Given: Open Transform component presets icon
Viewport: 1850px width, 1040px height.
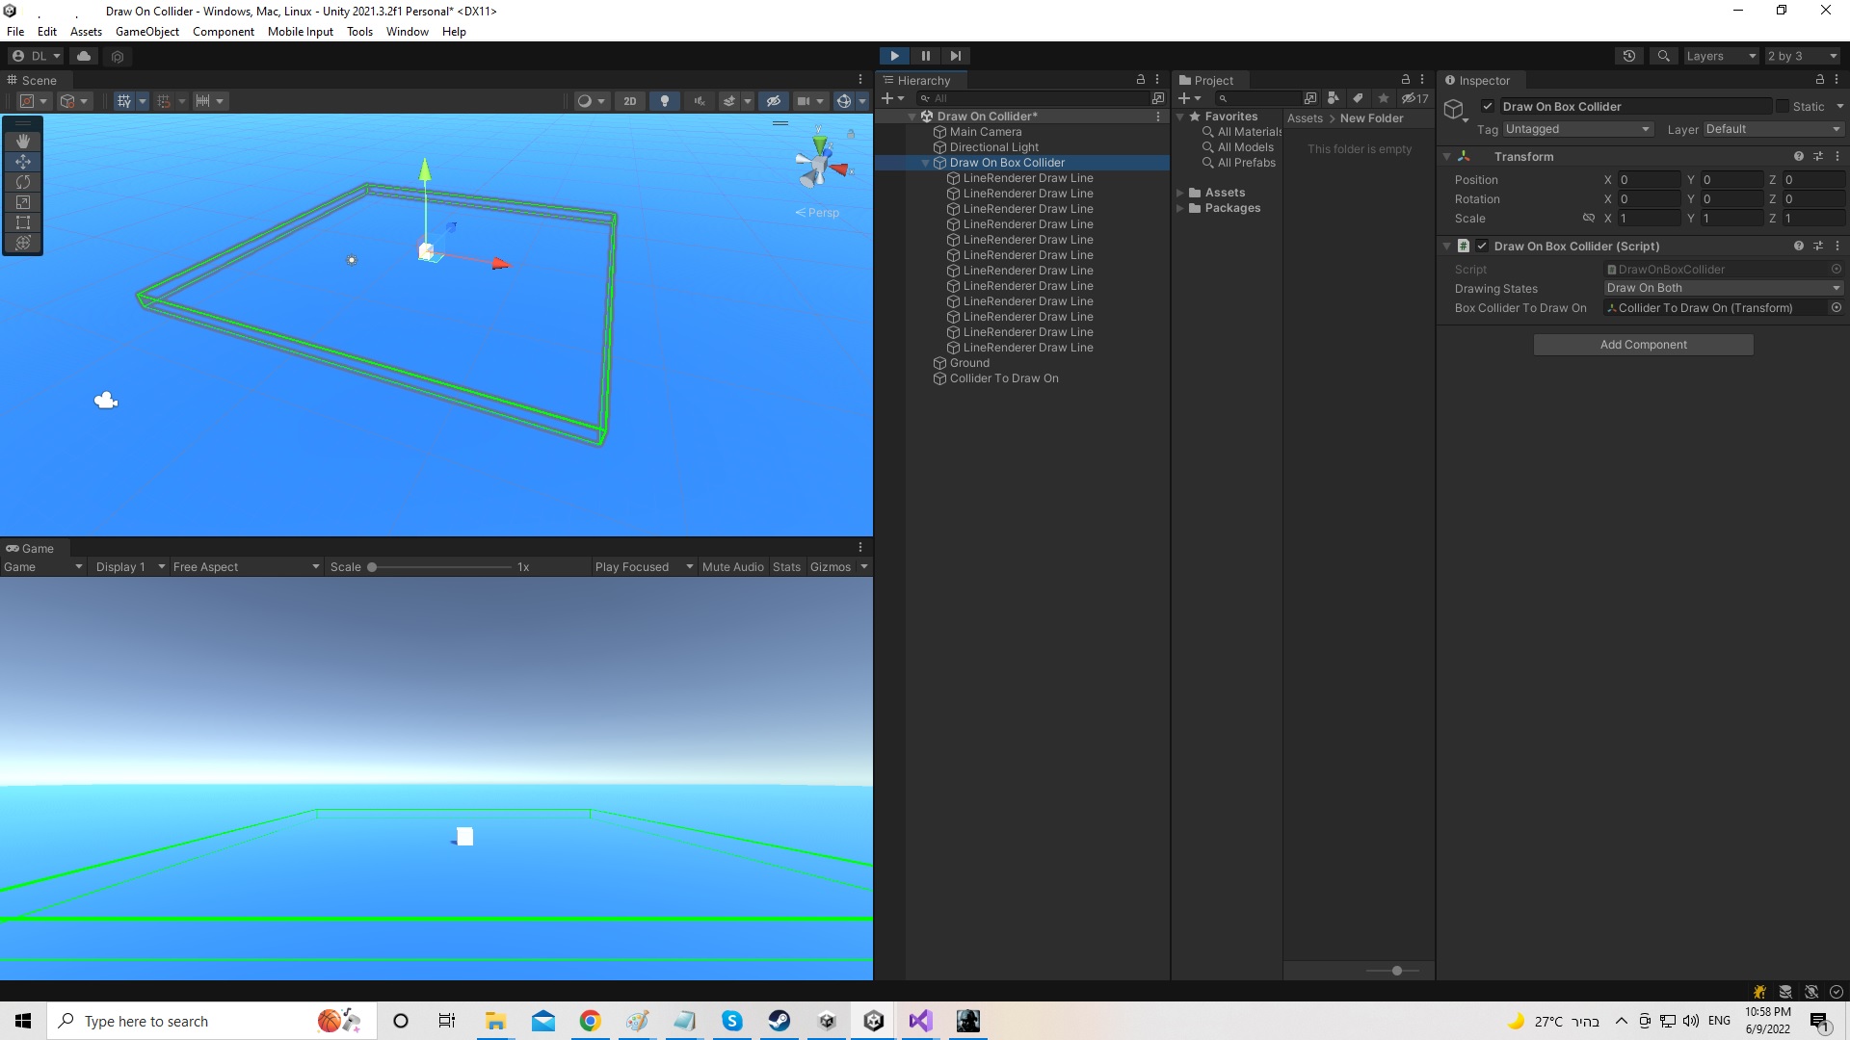Looking at the screenshot, I should pos(1818,156).
